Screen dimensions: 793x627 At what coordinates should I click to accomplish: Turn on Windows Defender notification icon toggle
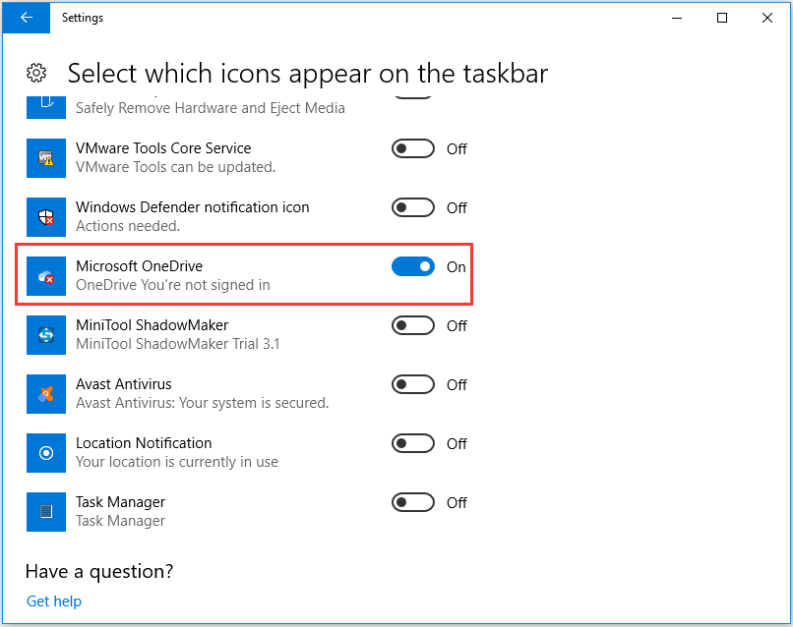pyautogui.click(x=413, y=207)
